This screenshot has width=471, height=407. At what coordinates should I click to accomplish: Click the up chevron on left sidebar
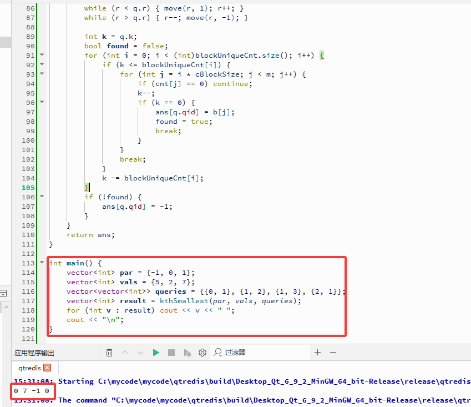6,307
